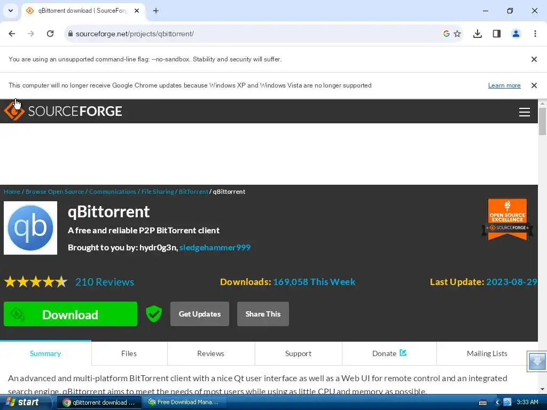Viewport: 547px width, 410px height.
Task: Click the taskbar clock 3:33 AM
Action: (x=527, y=403)
